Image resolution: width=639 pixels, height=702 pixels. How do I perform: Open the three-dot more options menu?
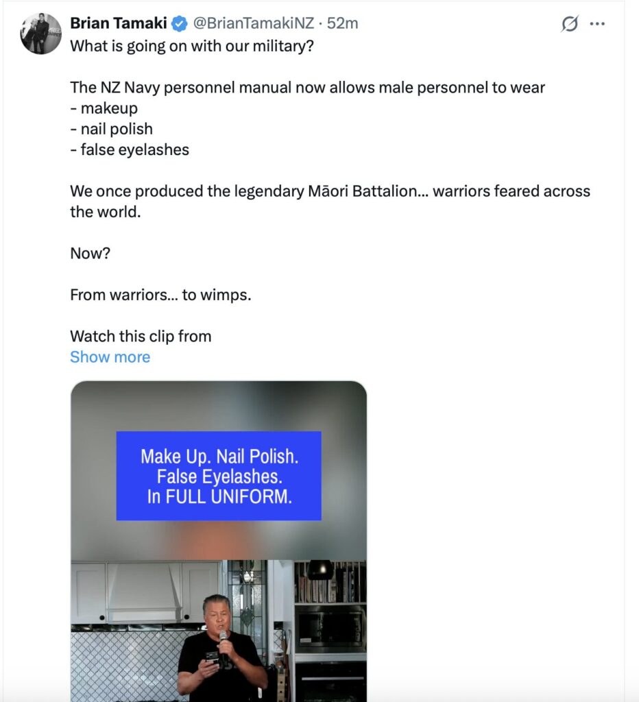pyautogui.click(x=597, y=24)
